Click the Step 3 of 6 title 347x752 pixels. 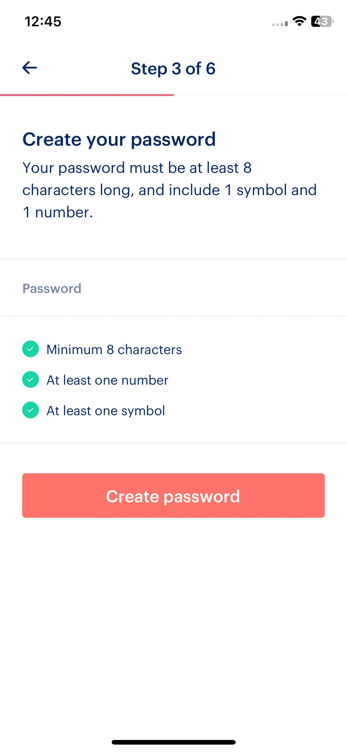click(173, 69)
